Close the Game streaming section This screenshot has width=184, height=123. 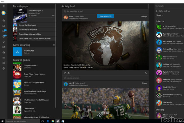54,45
